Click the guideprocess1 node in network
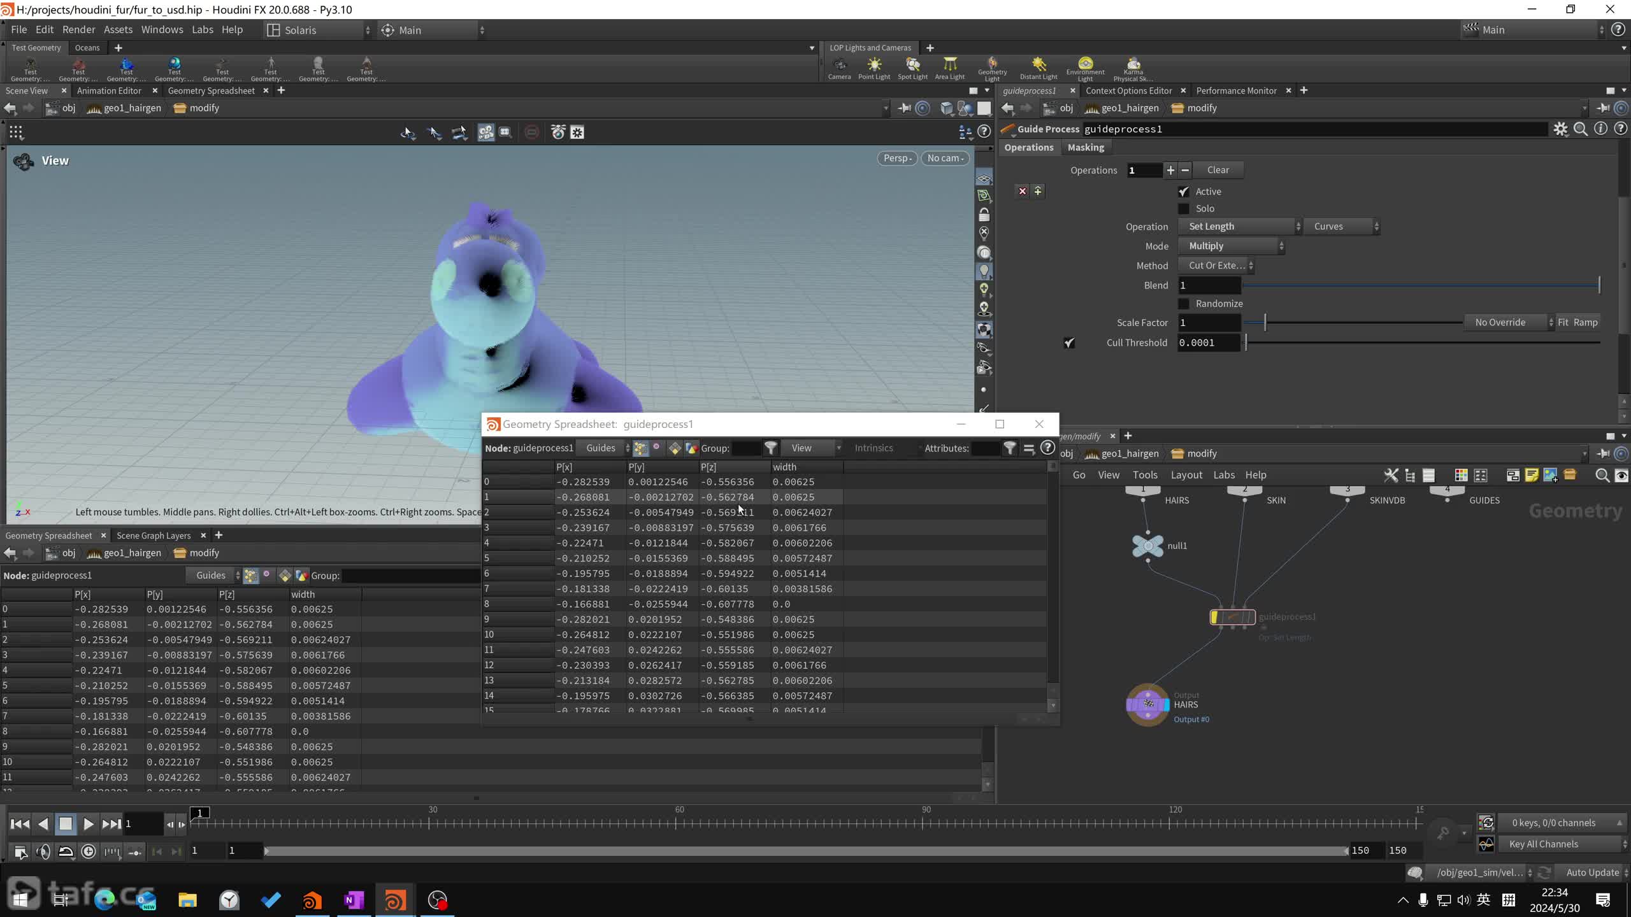The image size is (1631, 917). click(1232, 617)
